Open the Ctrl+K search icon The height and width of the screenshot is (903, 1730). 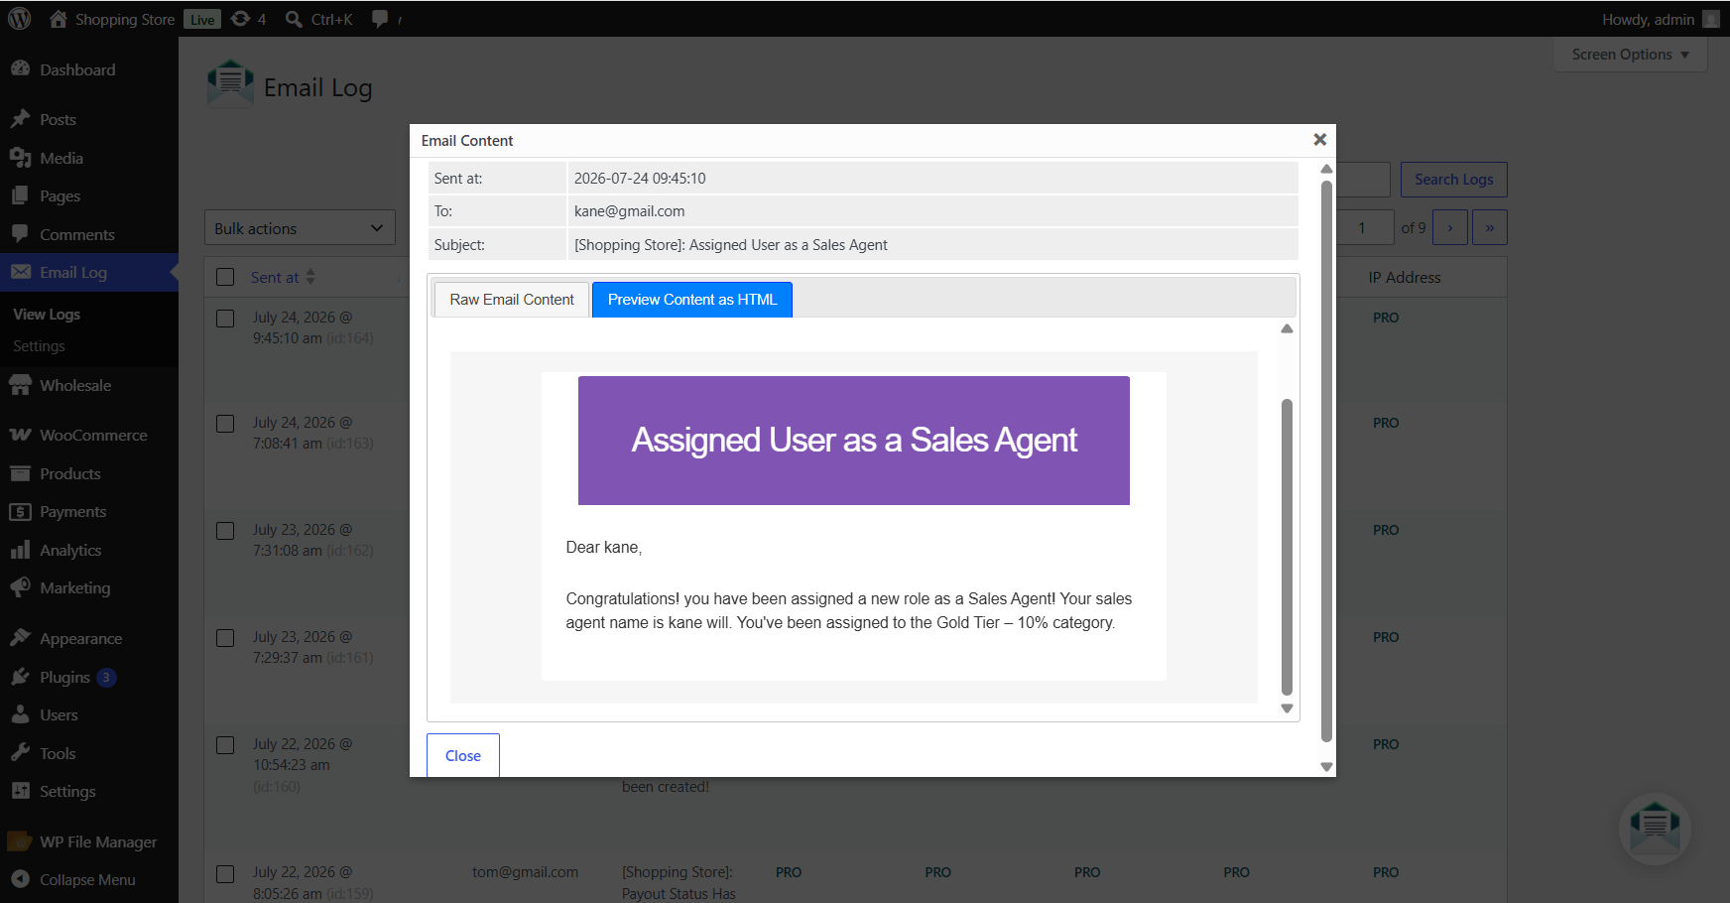294,19
